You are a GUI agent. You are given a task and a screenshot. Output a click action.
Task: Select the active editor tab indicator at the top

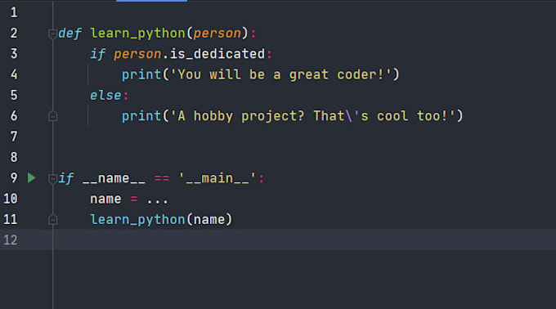pyautogui.click(x=151, y=1)
